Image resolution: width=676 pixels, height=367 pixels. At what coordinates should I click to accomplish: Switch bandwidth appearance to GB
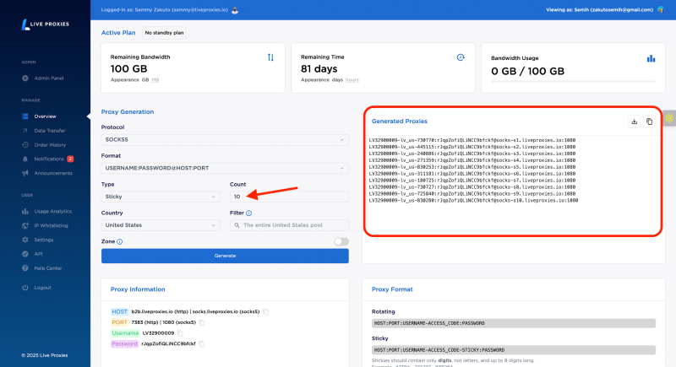tap(144, 80)
